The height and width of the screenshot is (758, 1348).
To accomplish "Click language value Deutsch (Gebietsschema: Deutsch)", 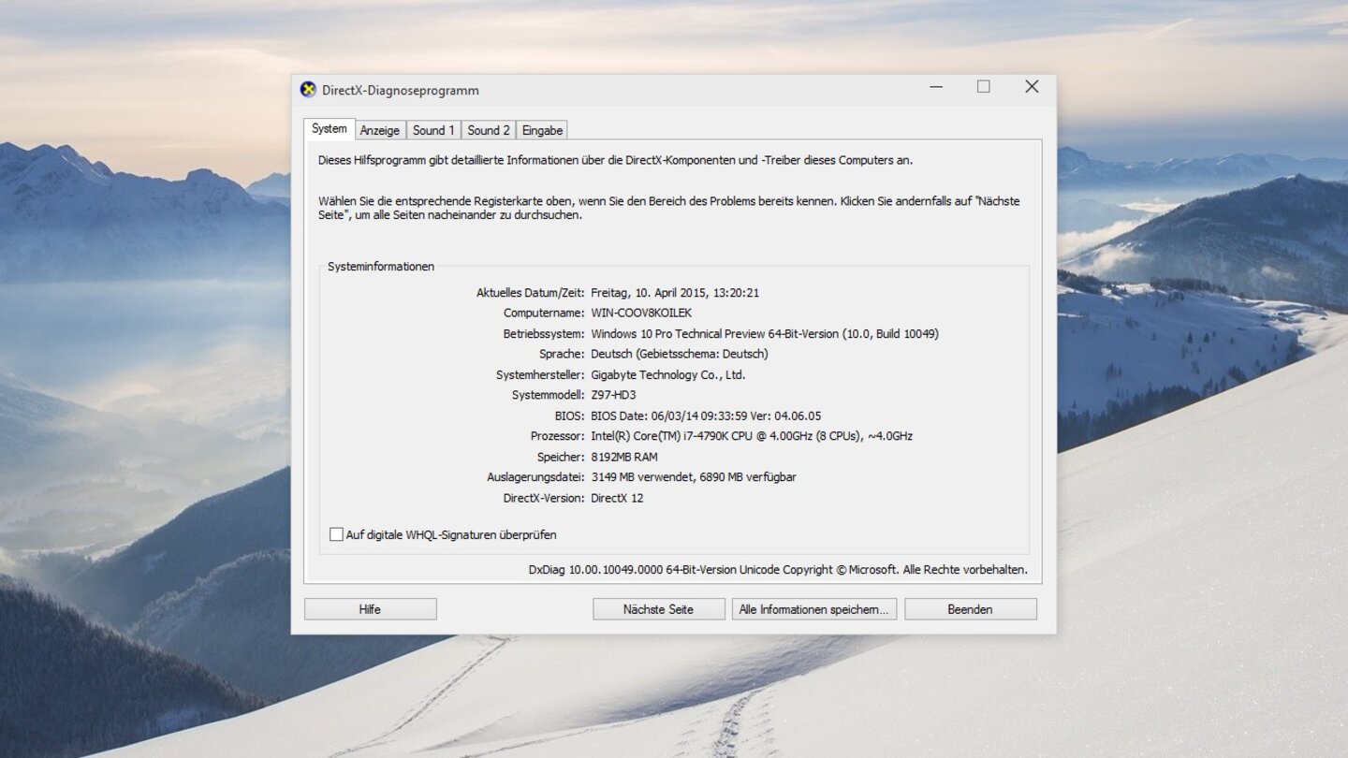I will pos(680,355).
